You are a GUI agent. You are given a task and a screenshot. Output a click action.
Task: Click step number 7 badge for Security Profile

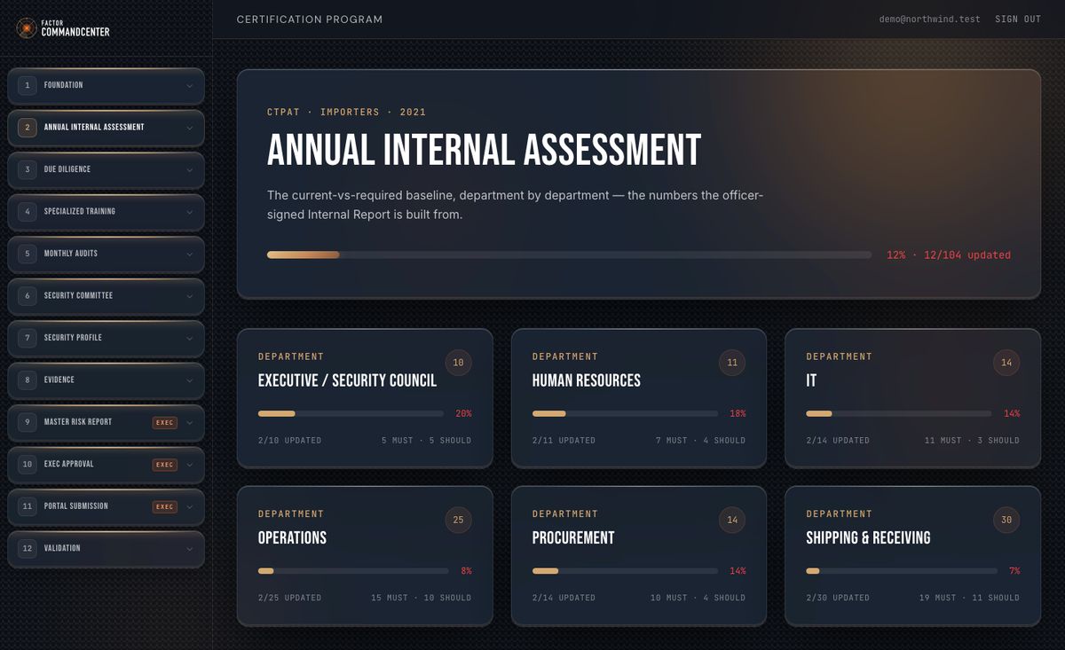[28, 338]
